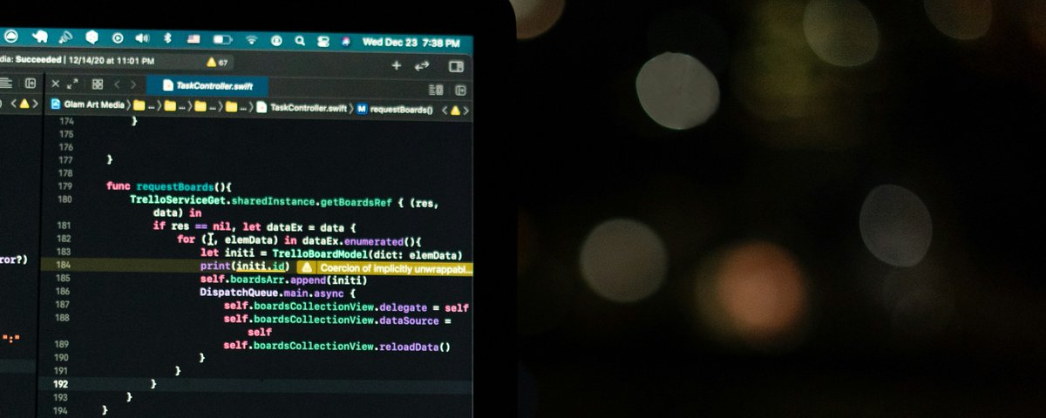
Task: Click line number 184 in gutter
Action: (63, 264)
